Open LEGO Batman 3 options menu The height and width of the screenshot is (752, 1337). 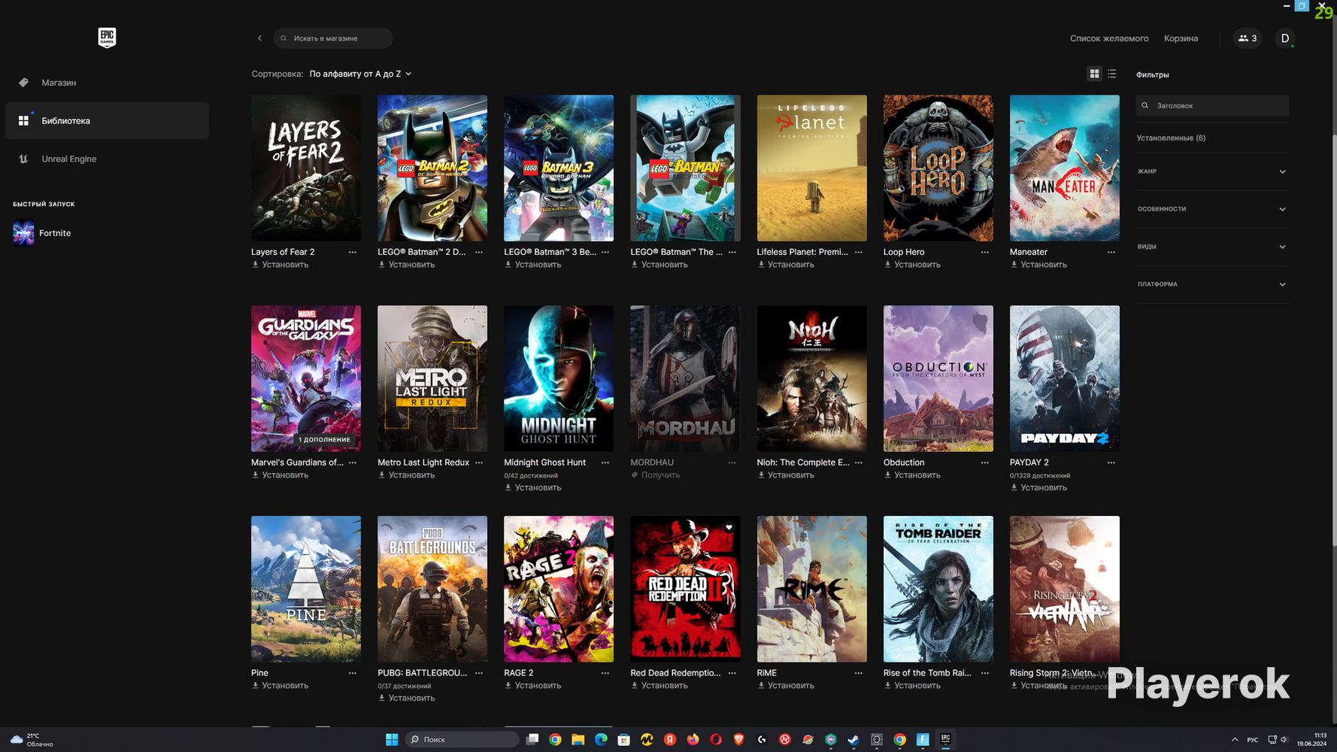605,252
